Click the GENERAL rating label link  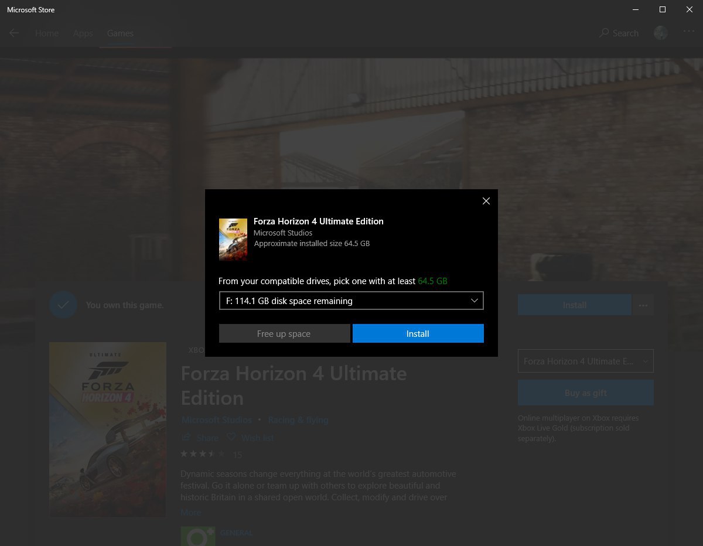tap(236, 533)
